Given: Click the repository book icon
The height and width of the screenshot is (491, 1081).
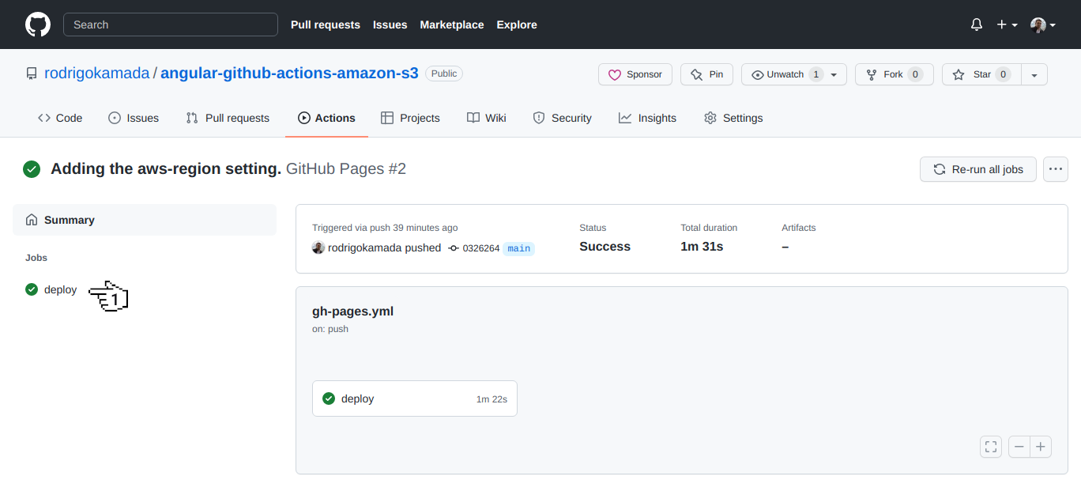Looking at the screenshot, I should [32, 73].
